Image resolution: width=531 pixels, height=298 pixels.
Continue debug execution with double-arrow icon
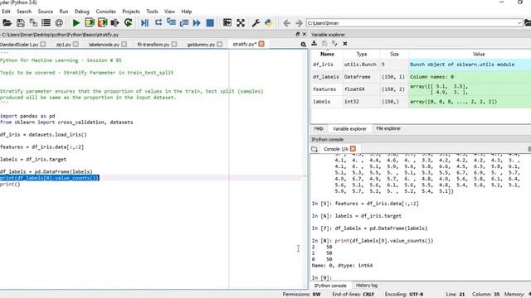tap(197, 23)
